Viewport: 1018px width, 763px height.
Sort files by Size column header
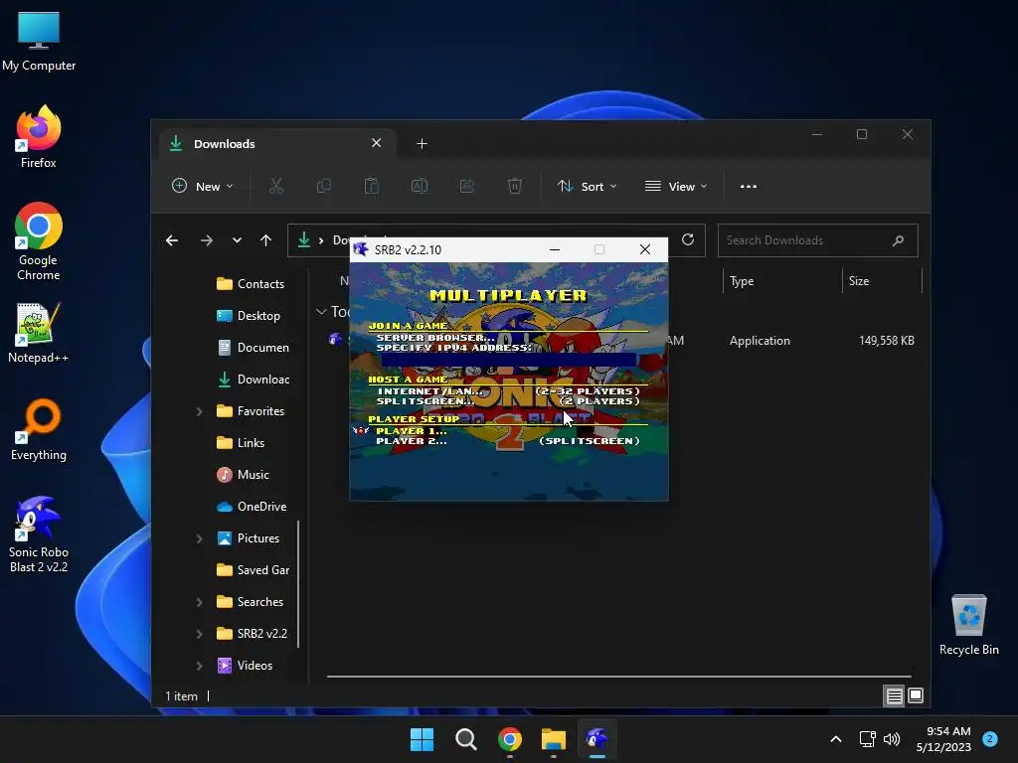tap(859, 281)
